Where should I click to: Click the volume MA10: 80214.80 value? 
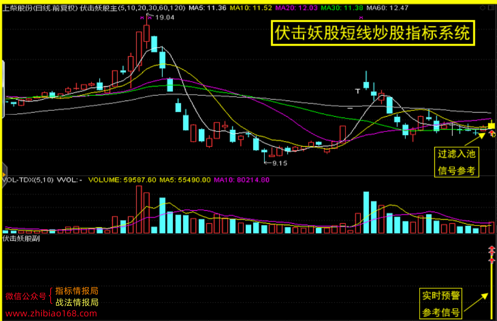[241, 180]
